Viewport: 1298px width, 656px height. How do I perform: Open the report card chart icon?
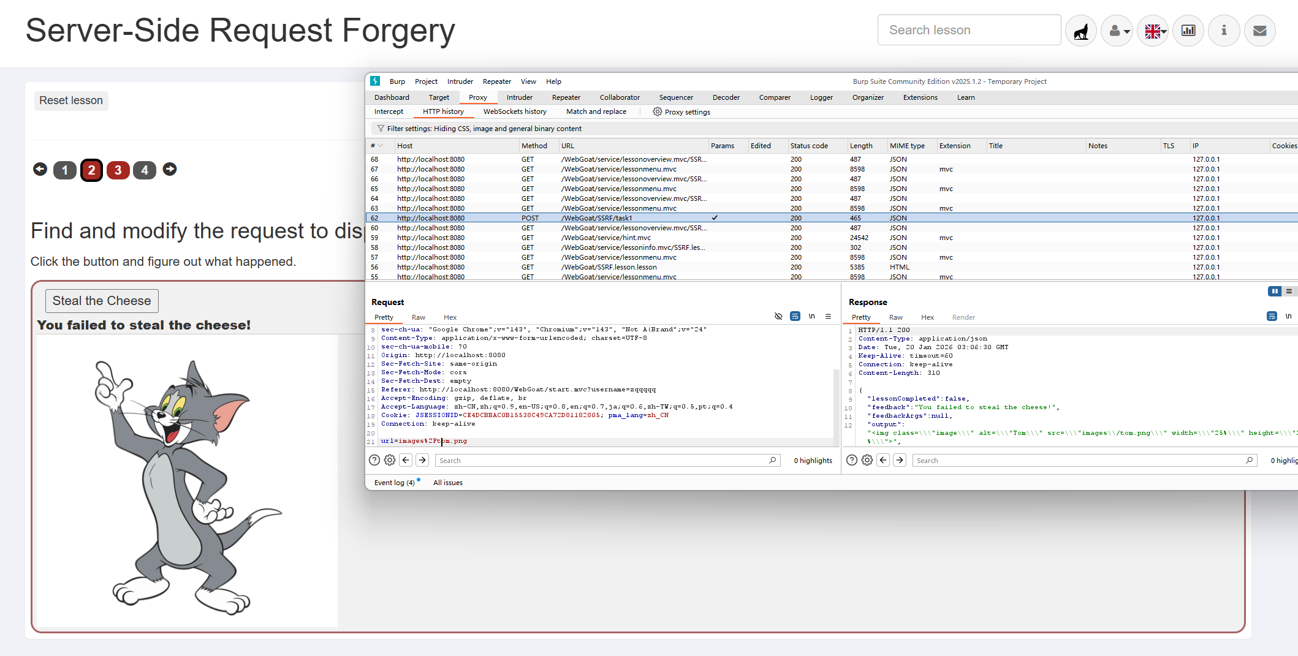pyautogui.click(x=1188, y=31)
